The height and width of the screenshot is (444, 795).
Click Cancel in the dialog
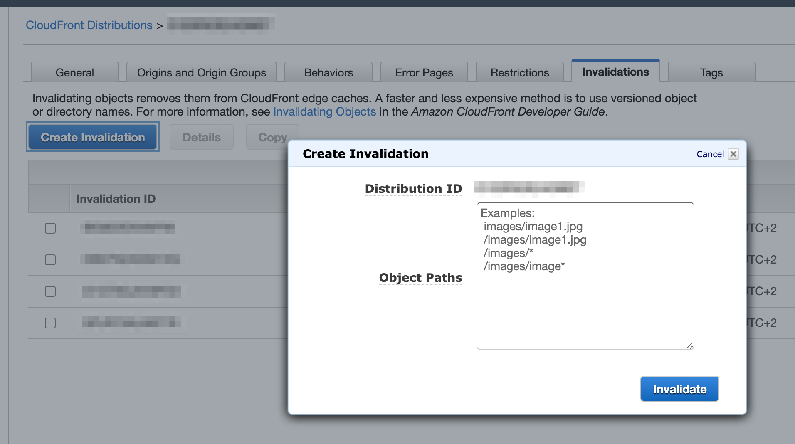(710, 154)
